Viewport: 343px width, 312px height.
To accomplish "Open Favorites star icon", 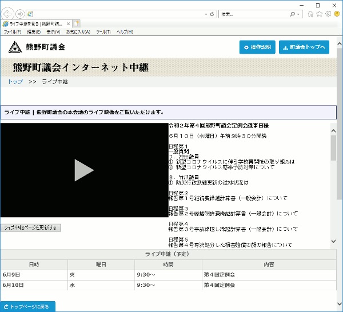I will coord(320,14).
